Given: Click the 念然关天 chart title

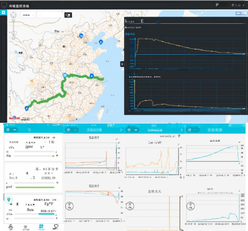Looking at the screenshot, I should tap(155, 191).
